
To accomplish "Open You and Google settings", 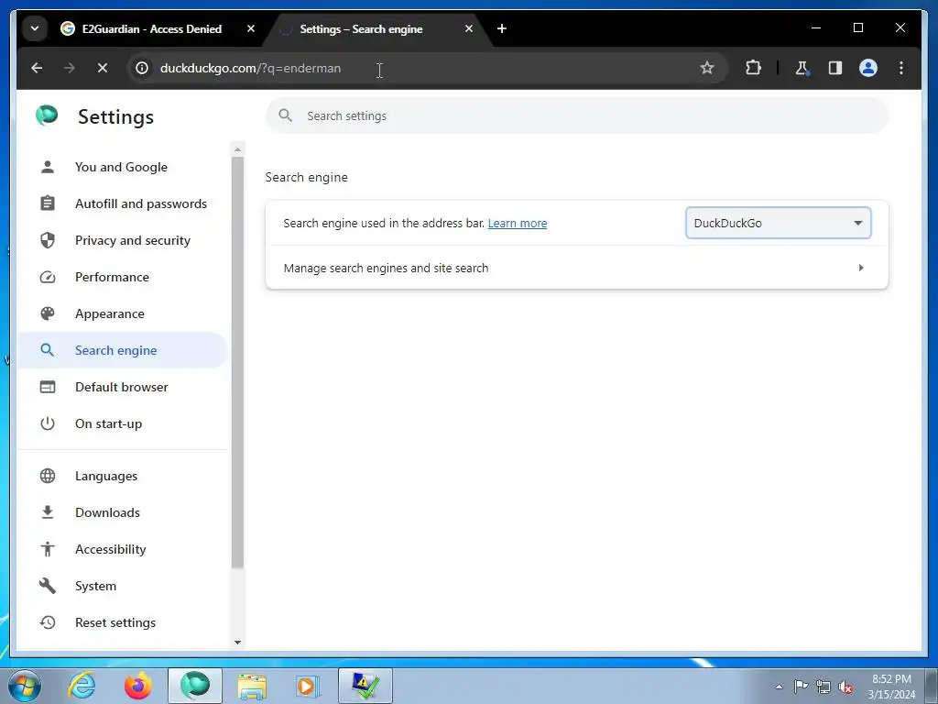I will click(x=122, y=167).
